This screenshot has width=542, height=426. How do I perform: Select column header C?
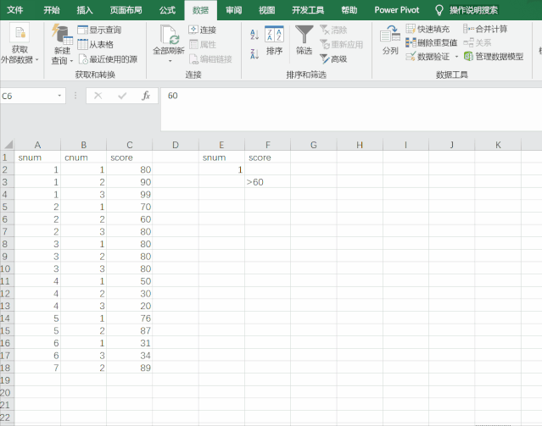129,145
